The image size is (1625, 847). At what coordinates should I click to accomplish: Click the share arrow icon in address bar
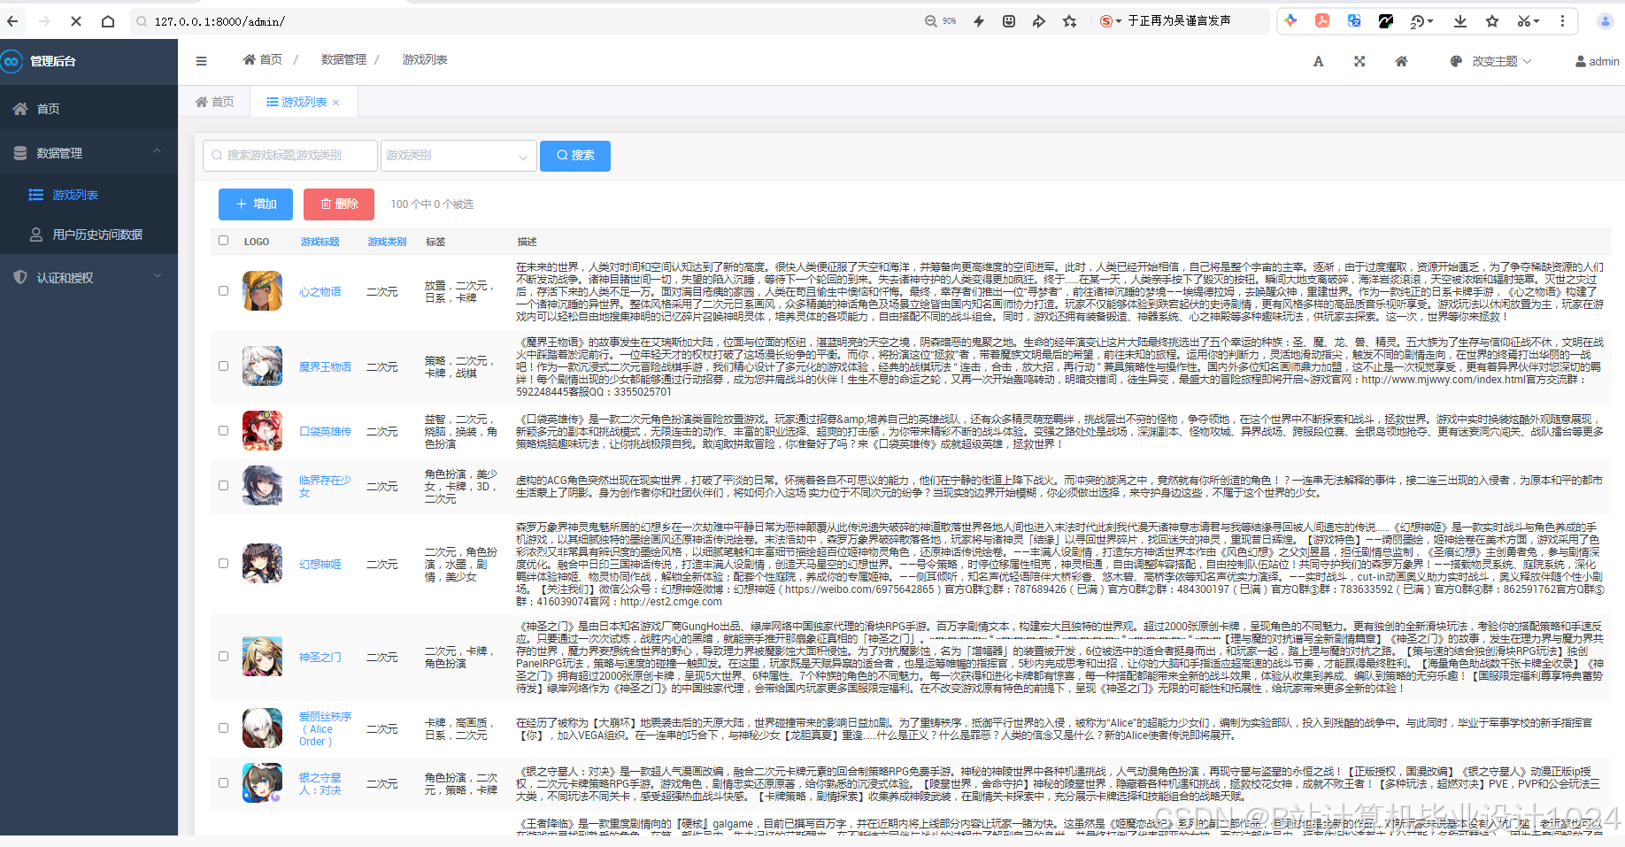pos(1039,21)
